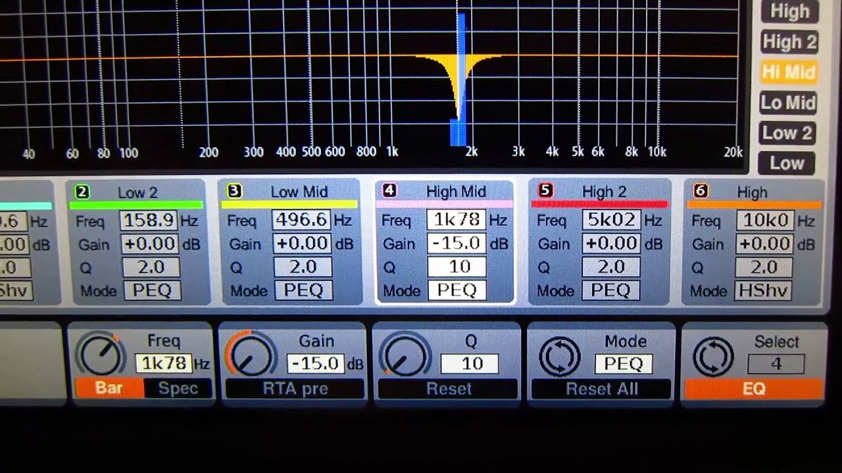Turn the Freq rotary knob
Screen dimensions: 842x473
coord(100,355)
